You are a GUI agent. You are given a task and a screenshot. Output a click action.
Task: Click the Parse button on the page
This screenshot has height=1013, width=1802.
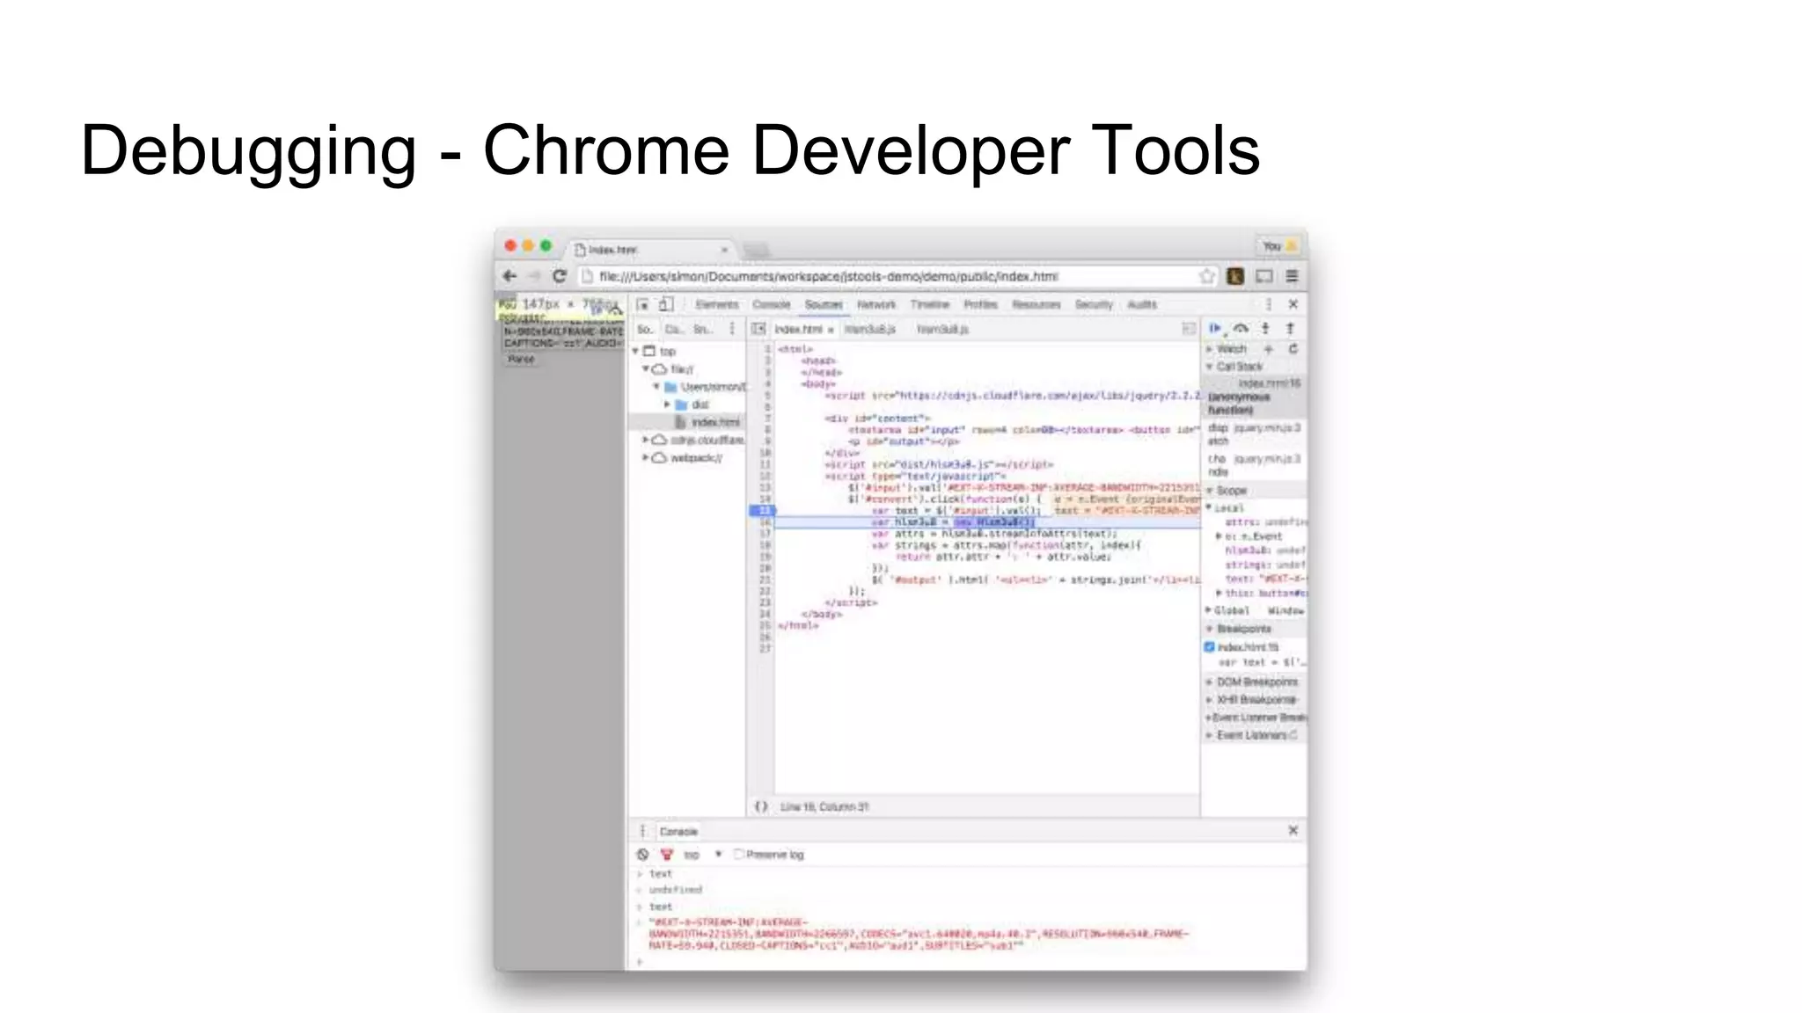[x=521, y=359]
